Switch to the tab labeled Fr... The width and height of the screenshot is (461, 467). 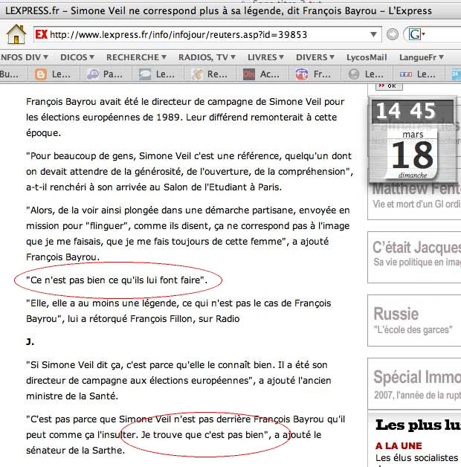point(314,74)
